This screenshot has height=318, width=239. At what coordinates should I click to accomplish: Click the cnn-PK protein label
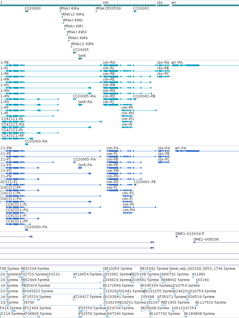point(129,204)
